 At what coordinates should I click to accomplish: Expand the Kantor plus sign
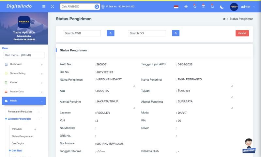[42, 83]
